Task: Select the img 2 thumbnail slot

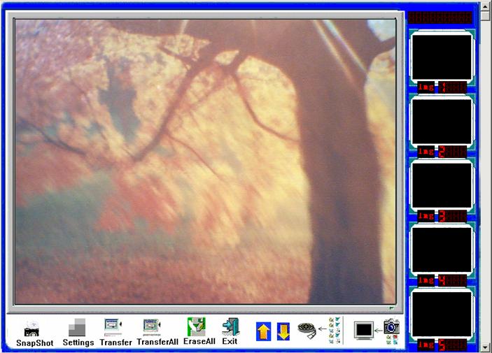Action: click(x=442, y=122)
